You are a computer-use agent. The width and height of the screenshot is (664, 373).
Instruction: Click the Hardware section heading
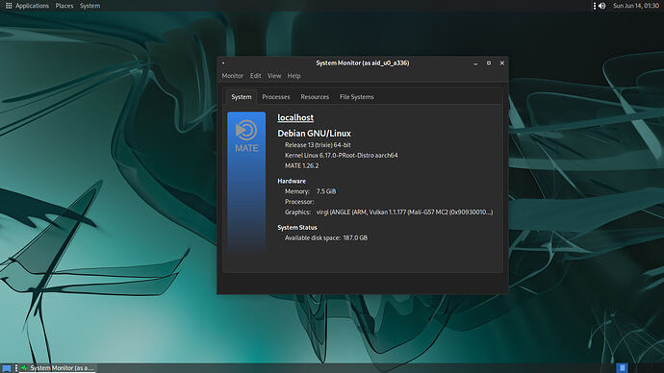(x=292, y=181)
